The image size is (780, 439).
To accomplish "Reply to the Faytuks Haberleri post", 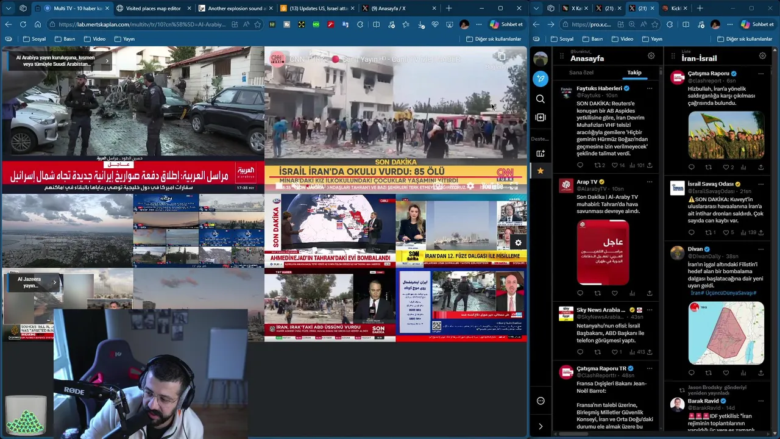I will 580,165.
